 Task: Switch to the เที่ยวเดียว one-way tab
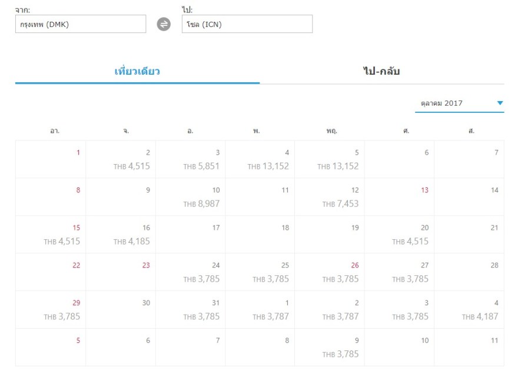tap(137, 72)
